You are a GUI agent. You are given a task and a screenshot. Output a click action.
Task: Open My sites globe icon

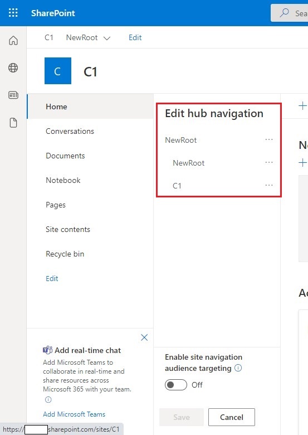pos(13,67)
